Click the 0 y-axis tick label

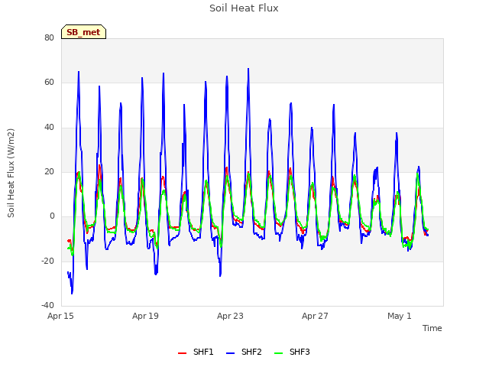point(52,216)
